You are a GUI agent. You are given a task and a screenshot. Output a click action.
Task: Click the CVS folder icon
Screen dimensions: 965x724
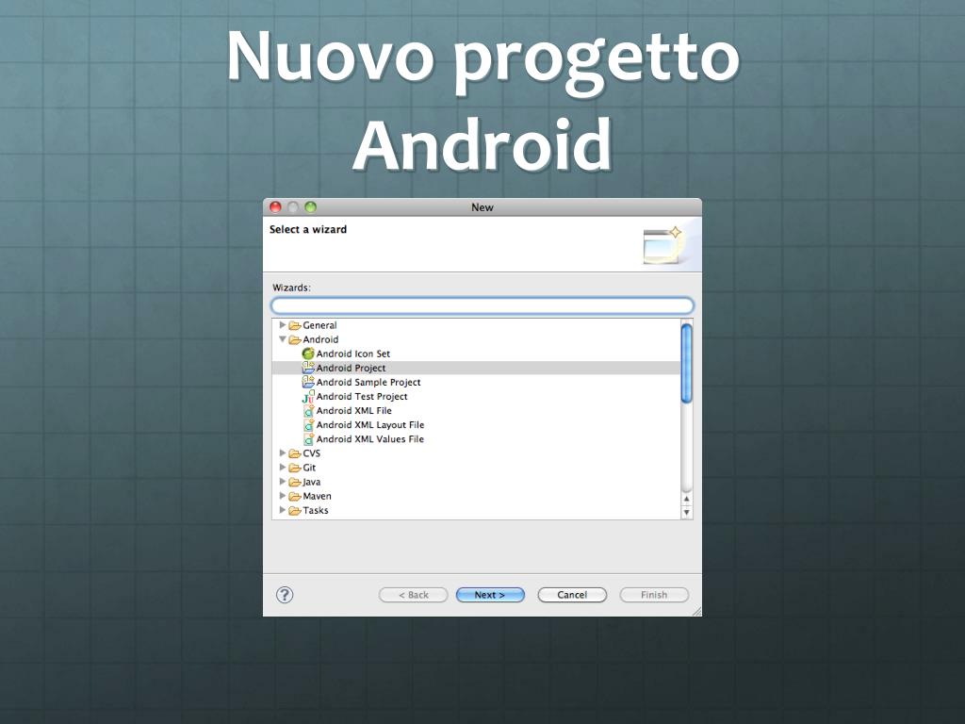295,453
